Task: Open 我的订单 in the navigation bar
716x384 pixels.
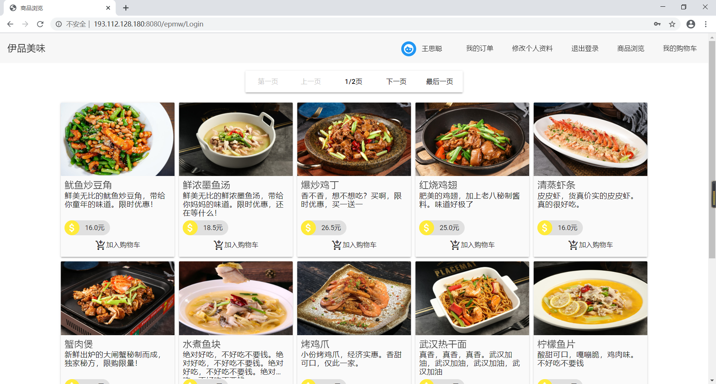Action: point(480,48)
